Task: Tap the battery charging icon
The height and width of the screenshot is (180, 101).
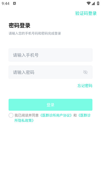Action: tap(98, 3)
